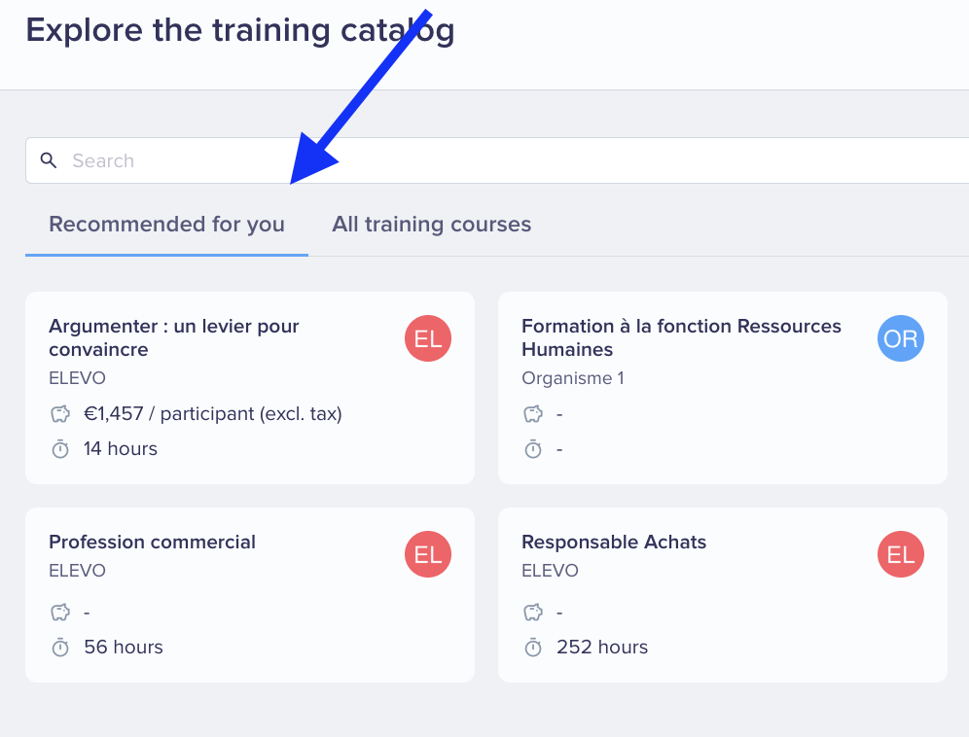This screenshot has height=737, width=969.
Task: Switch to All training courses tab
Action: pyautogui.click(x=431, y=225)
